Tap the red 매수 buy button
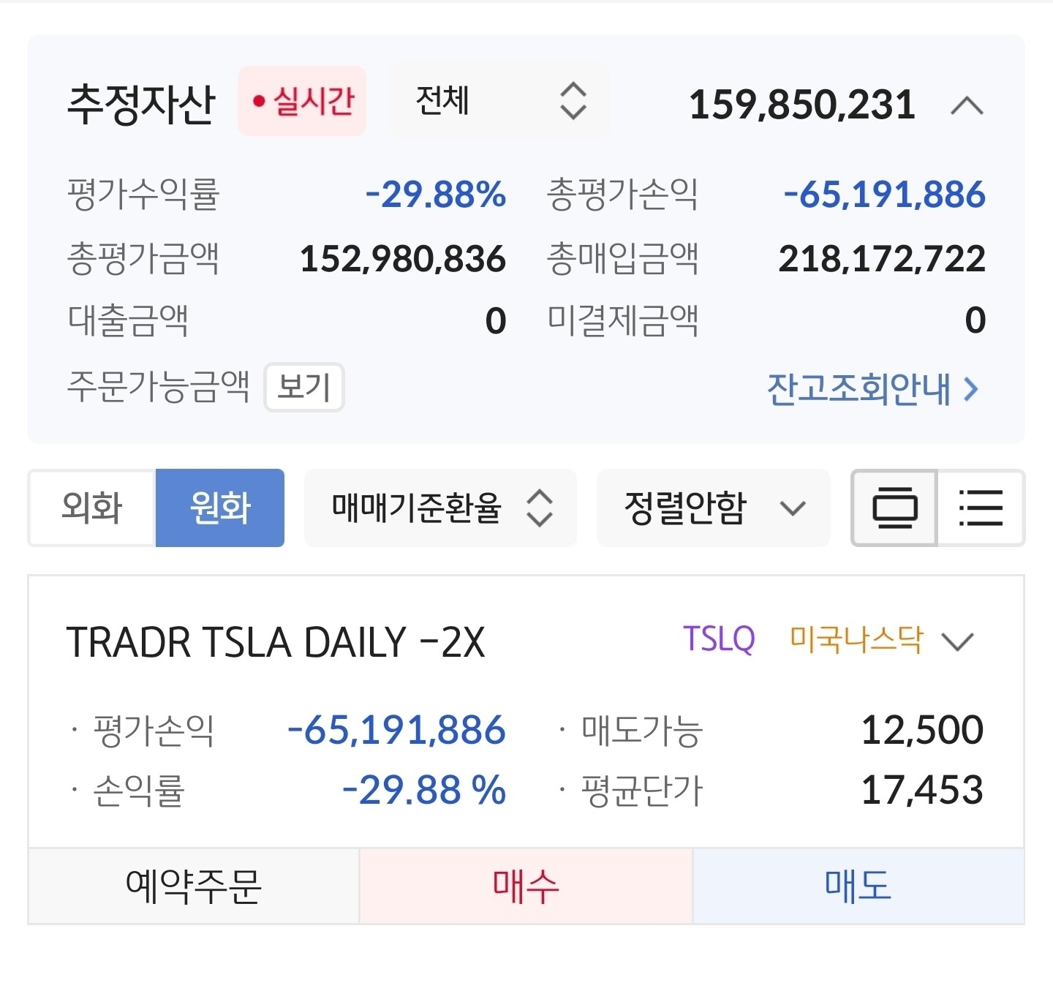1053x991 pixels. 526,886
